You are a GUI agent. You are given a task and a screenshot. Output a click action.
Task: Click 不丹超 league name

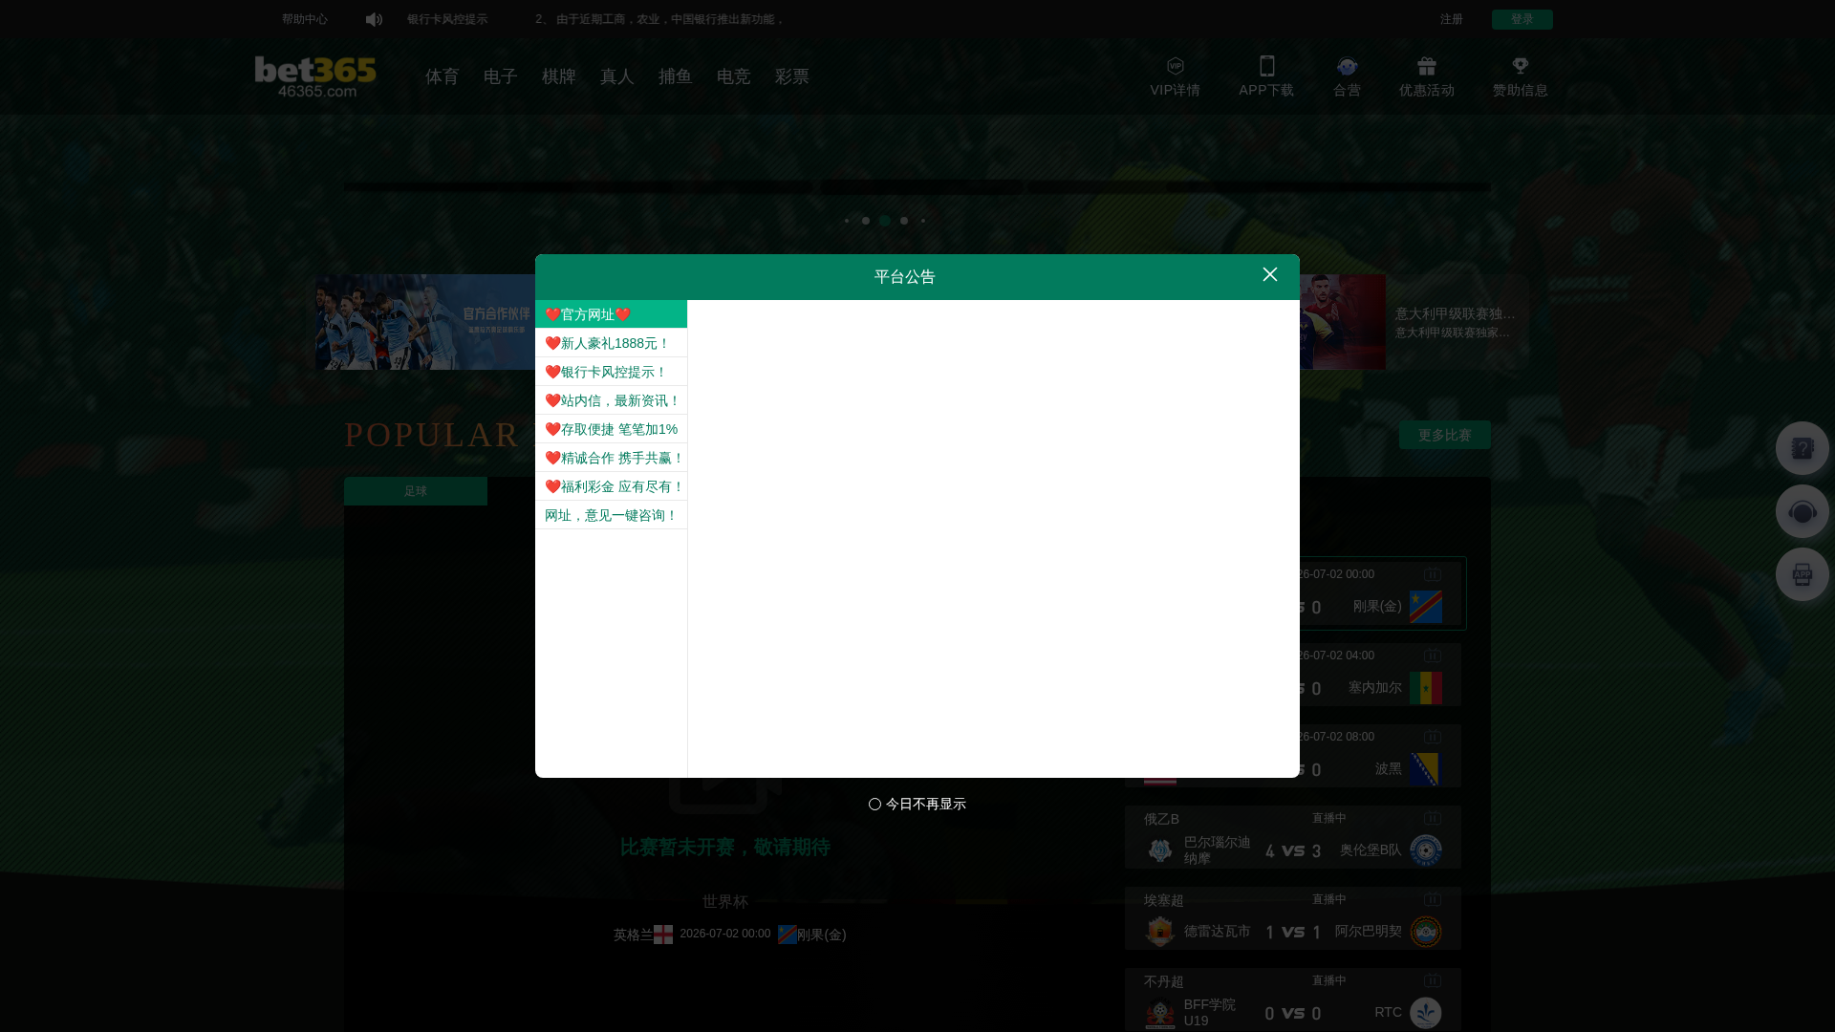coord(1163,981)
